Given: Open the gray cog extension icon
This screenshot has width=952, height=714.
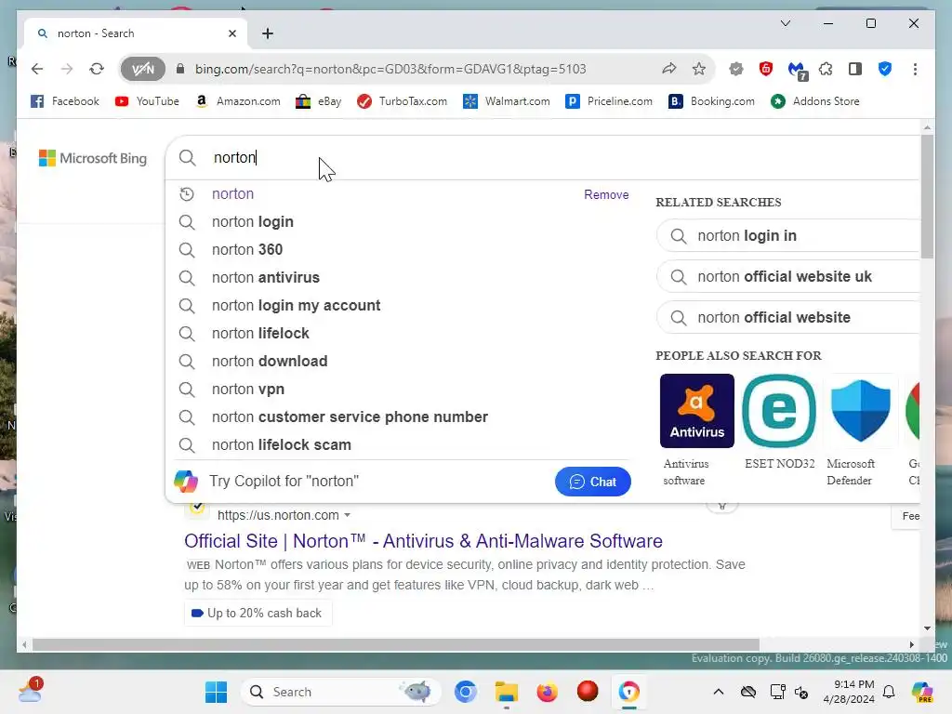Looking at the screenshot, I should pos(736,69).
